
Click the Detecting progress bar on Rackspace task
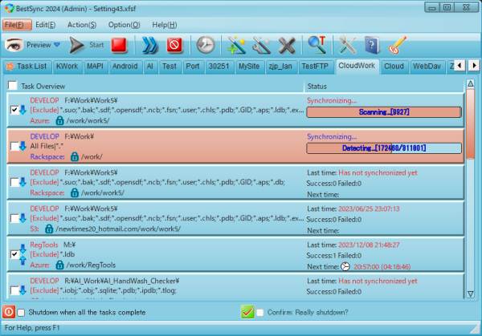pos(384,148)
